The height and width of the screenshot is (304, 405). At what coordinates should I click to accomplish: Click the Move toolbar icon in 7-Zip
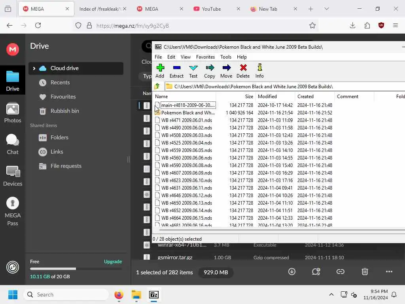(226, 71)
